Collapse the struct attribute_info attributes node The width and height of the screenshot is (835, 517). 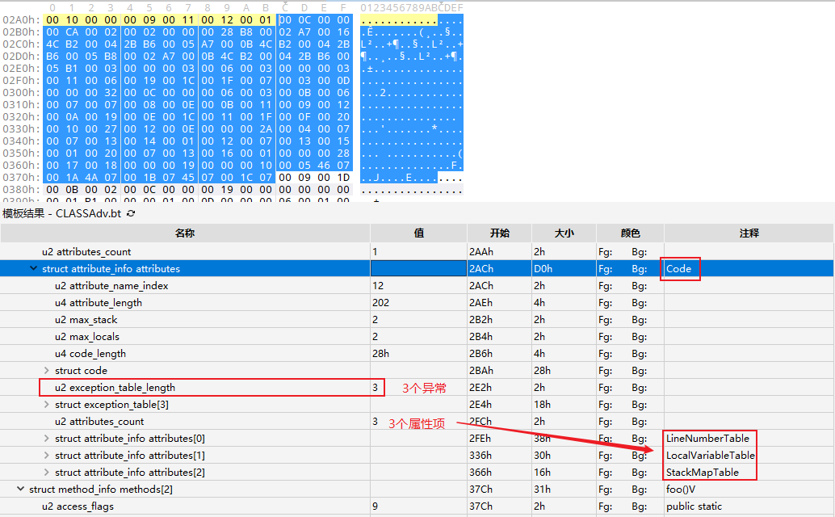click(33, 269)
